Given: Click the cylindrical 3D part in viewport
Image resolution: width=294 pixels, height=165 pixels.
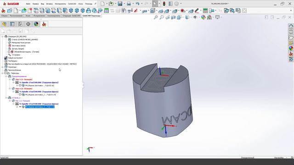Looking at the screenshot, I should pos(162,101).
